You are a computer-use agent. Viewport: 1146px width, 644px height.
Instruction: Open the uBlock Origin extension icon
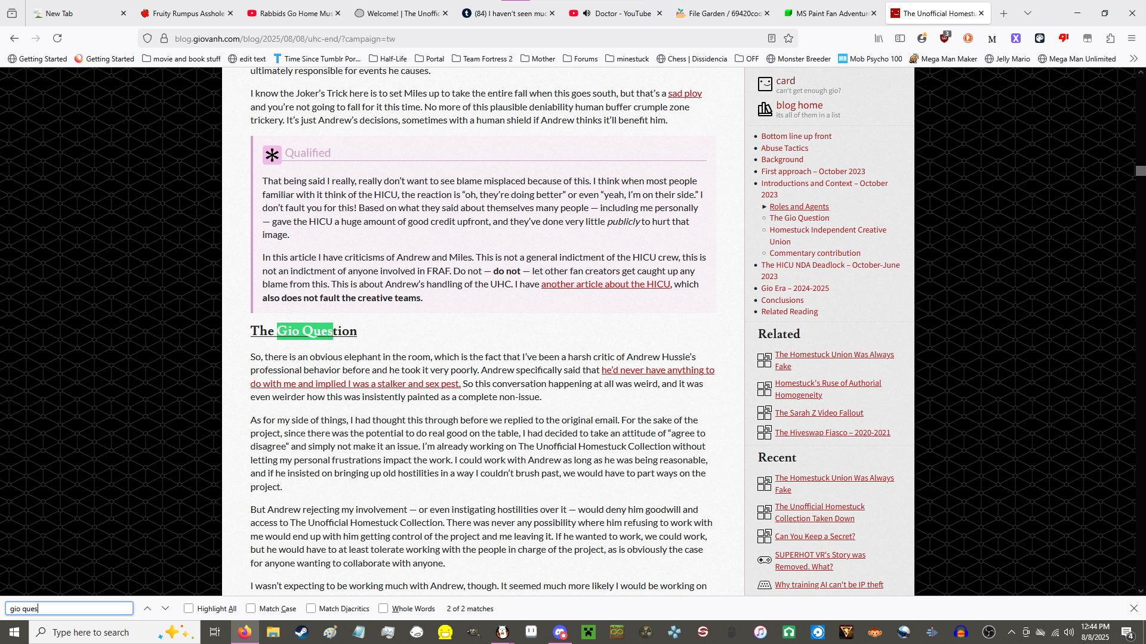point(944,38)
